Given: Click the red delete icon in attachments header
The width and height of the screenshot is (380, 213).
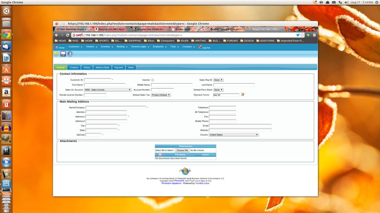Looking at the screenshot, I should click(160, 155).
